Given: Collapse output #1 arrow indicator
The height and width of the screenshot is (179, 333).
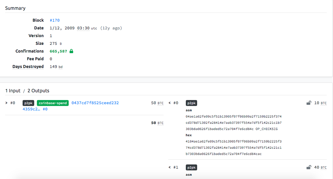Looking at the screenshot, I should [x=170, y=167].
